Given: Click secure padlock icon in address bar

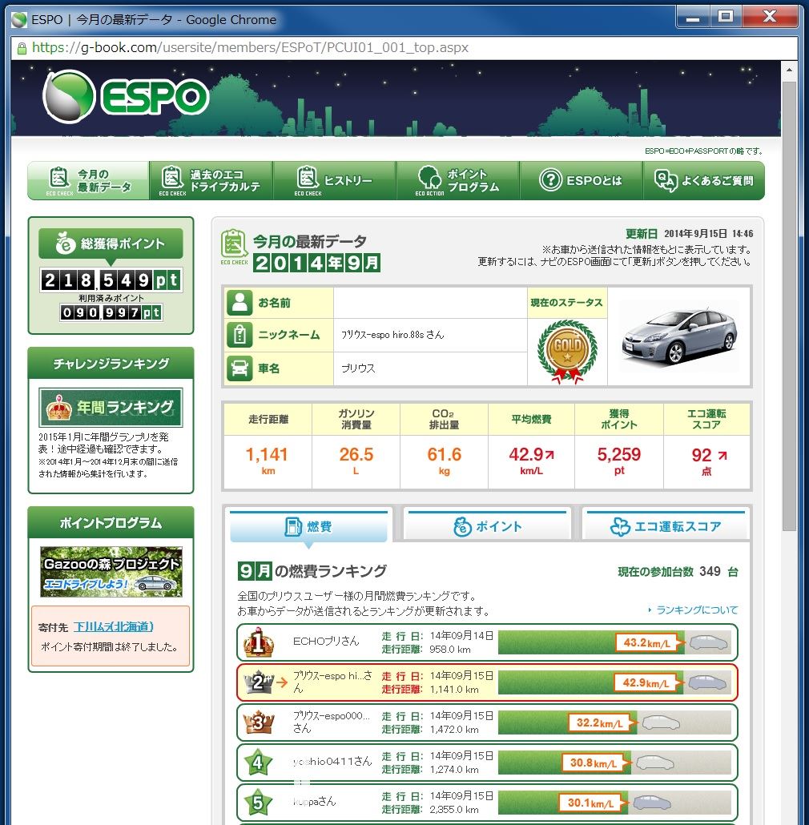Looking at the screenshot, I should [x=22, y=48].
